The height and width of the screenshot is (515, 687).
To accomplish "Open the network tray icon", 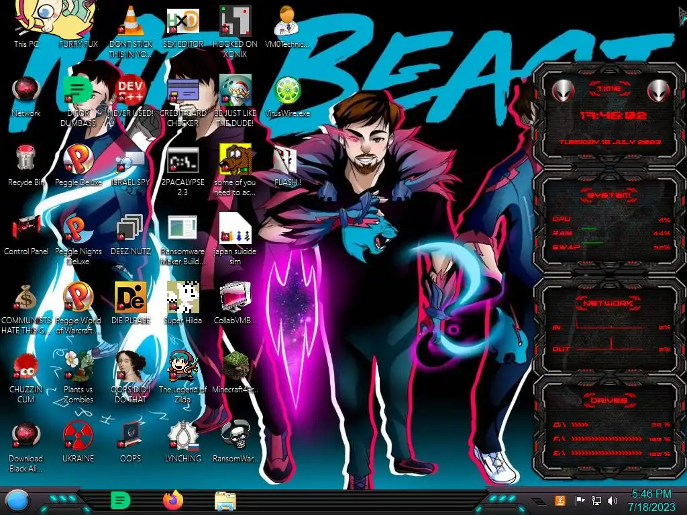I will click(596, 500).
